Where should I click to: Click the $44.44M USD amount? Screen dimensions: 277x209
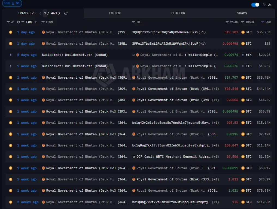point(263,89)
